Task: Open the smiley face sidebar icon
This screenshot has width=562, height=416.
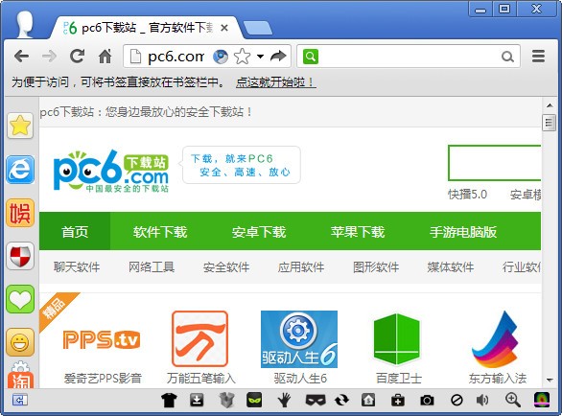Action: pyautogui.click(x=20, y=342)
